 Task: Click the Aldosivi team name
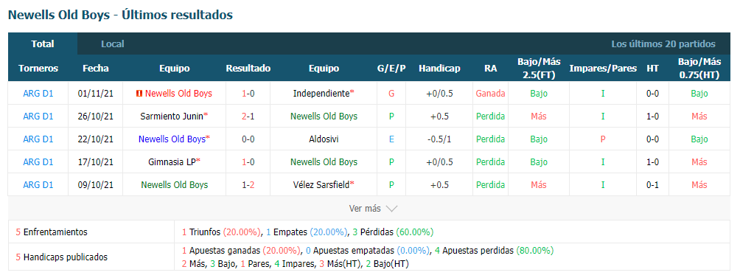point(324,139)
